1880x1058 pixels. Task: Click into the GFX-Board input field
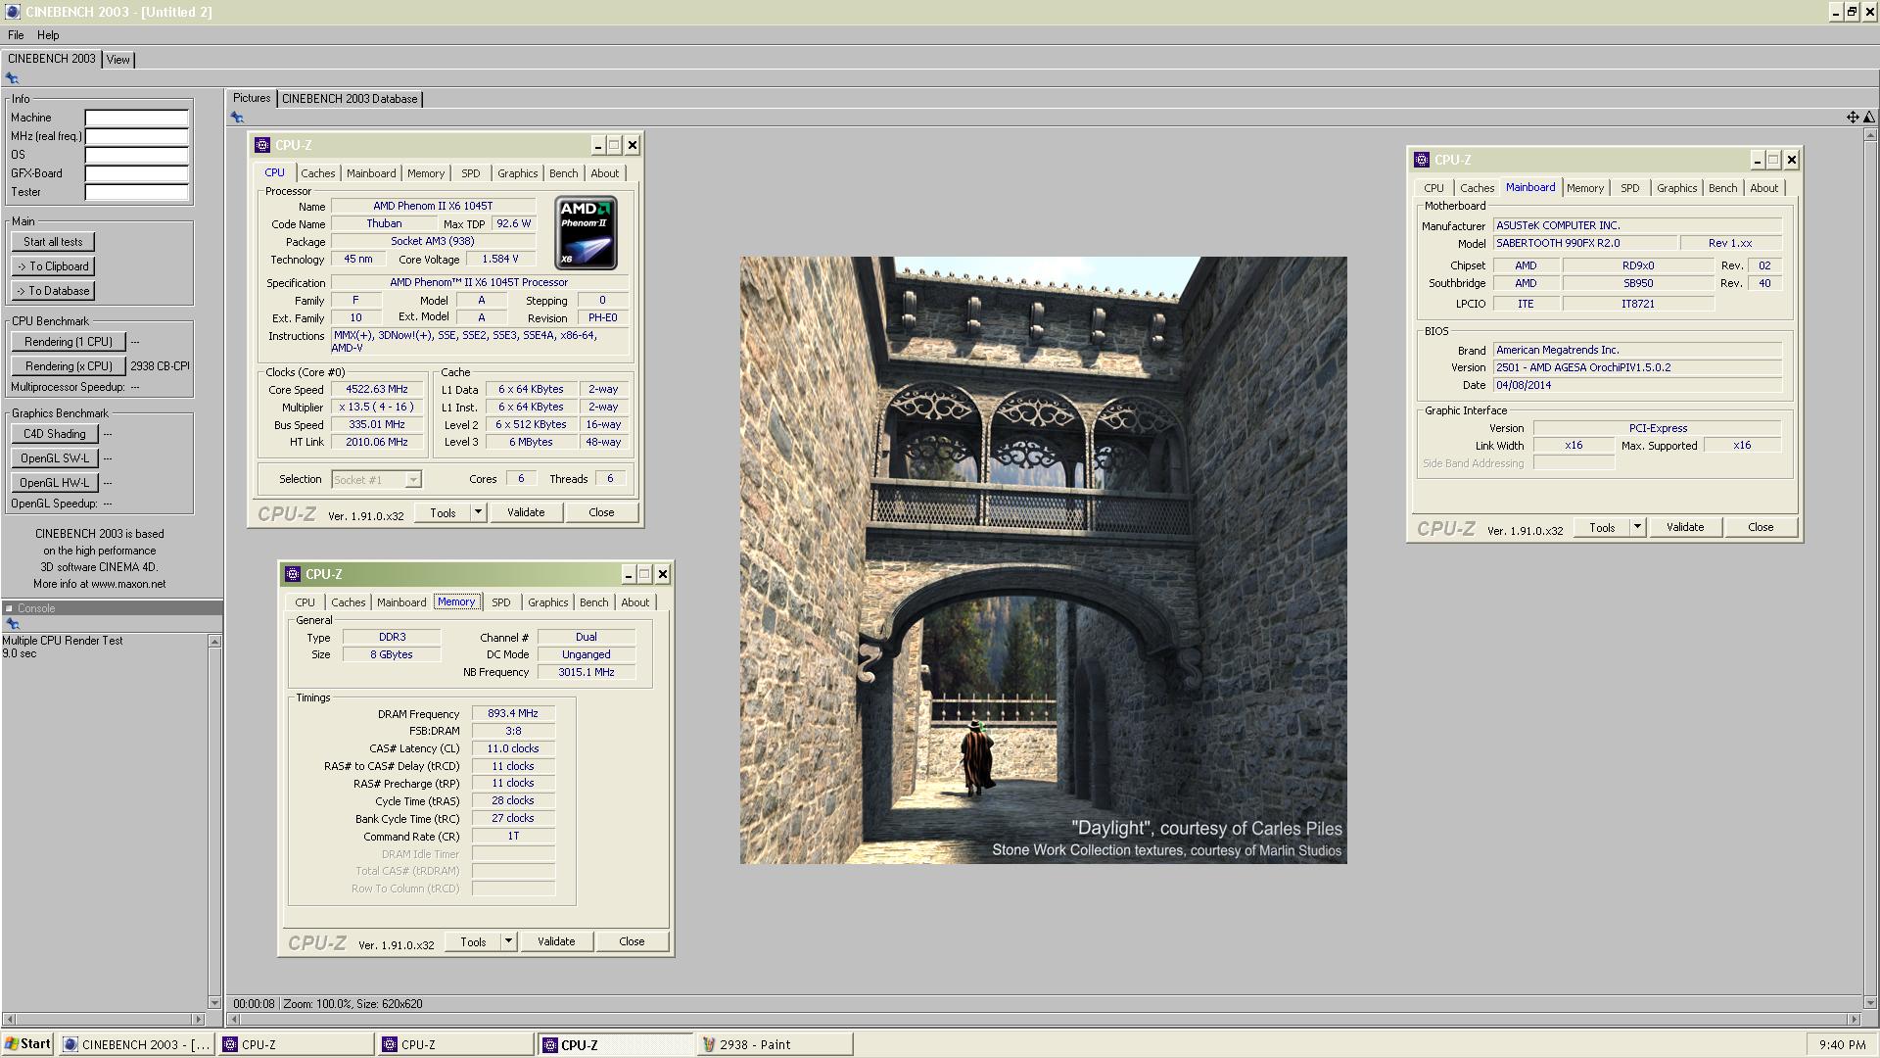click(136, 173)
